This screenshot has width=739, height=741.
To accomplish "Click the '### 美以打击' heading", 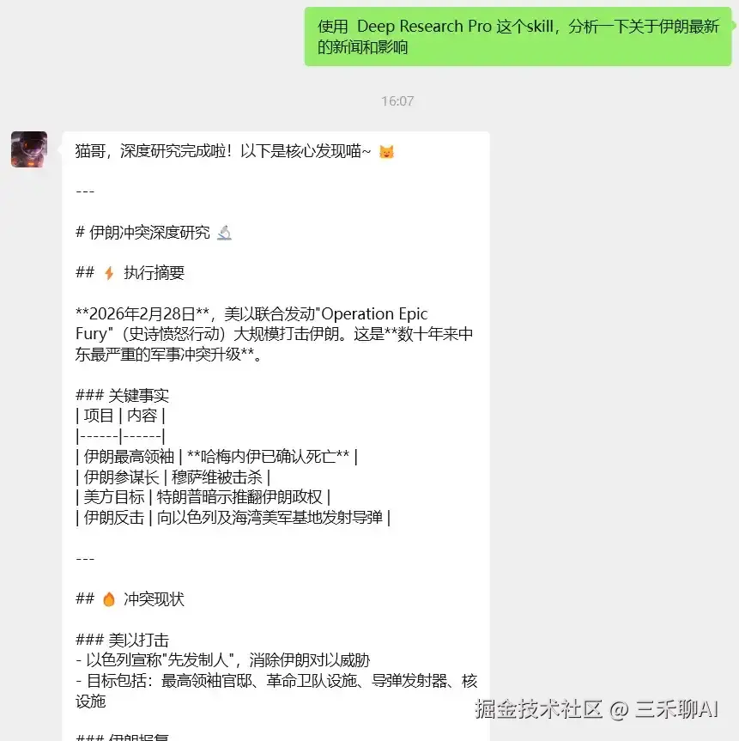I will (x=122, y=641).
